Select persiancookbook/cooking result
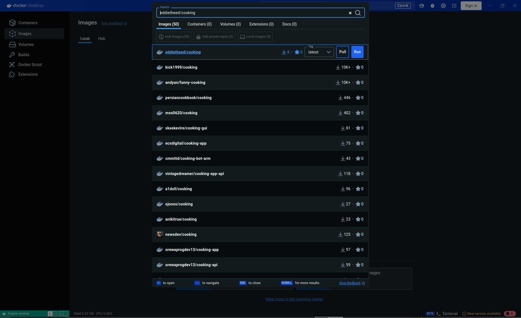Screen dimensions: 521x318 (260, 98)
